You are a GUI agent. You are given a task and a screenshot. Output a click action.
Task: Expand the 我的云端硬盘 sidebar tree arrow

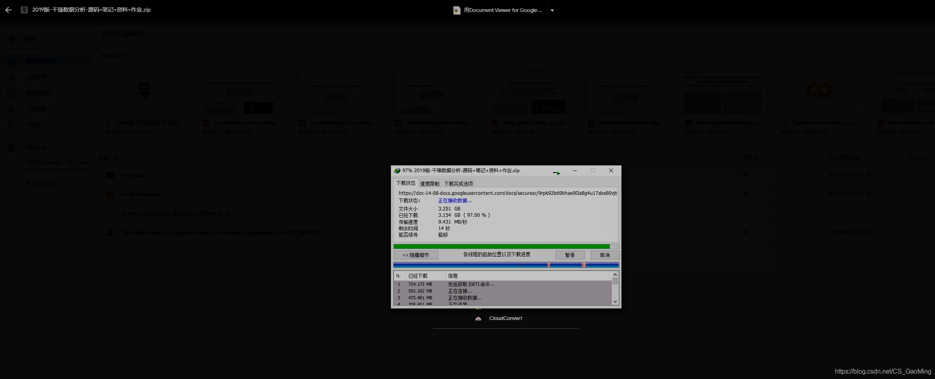[2, 61]
